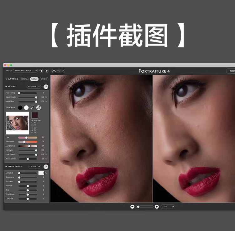The image size is (235, 231).
Task: Open the preset settings gear icon
Action: (47, 71)
